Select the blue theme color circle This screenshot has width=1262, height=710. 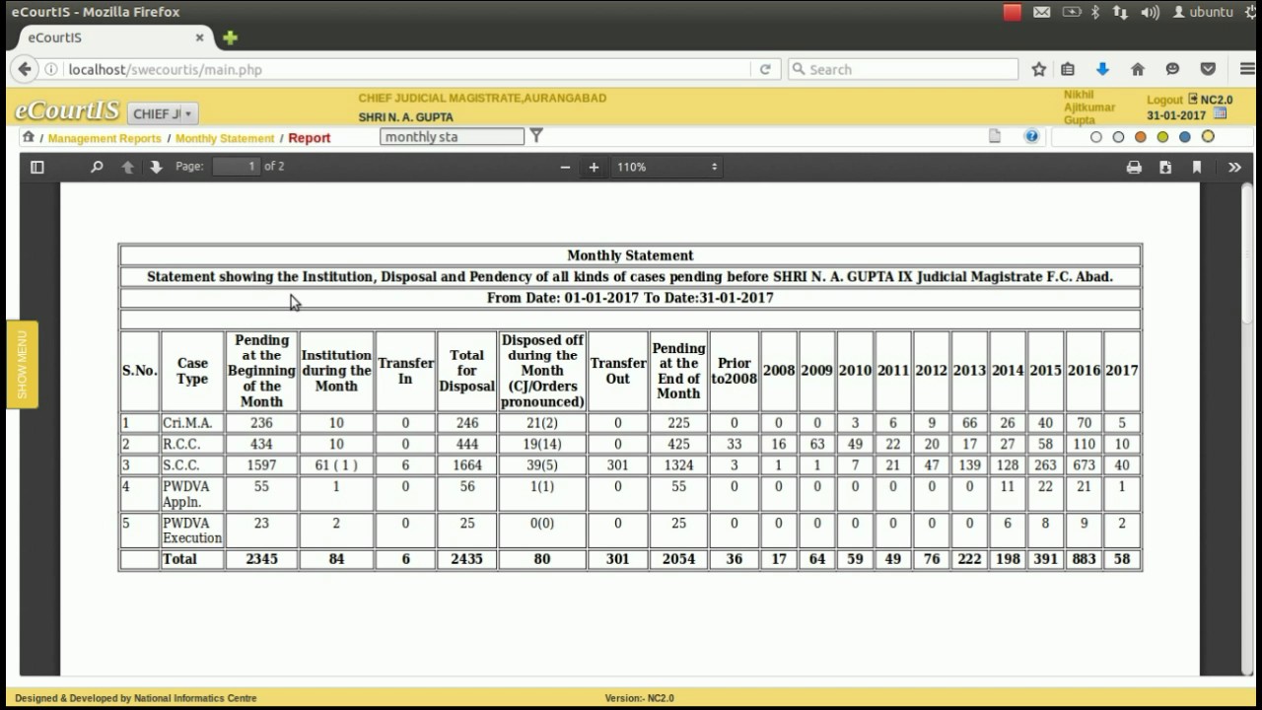point(1185,137)
